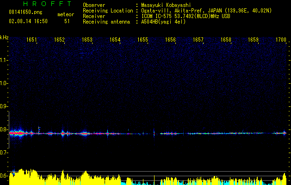This screenshot has width=291, height=185.
Task: Click the 1655 time marker
Action: (x=142, y=40)
